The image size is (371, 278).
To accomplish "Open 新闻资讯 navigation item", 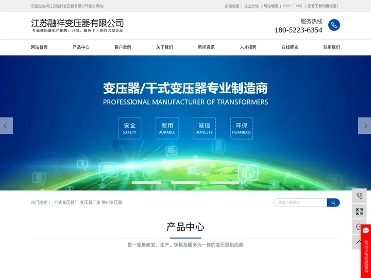I will coord(206,47).
